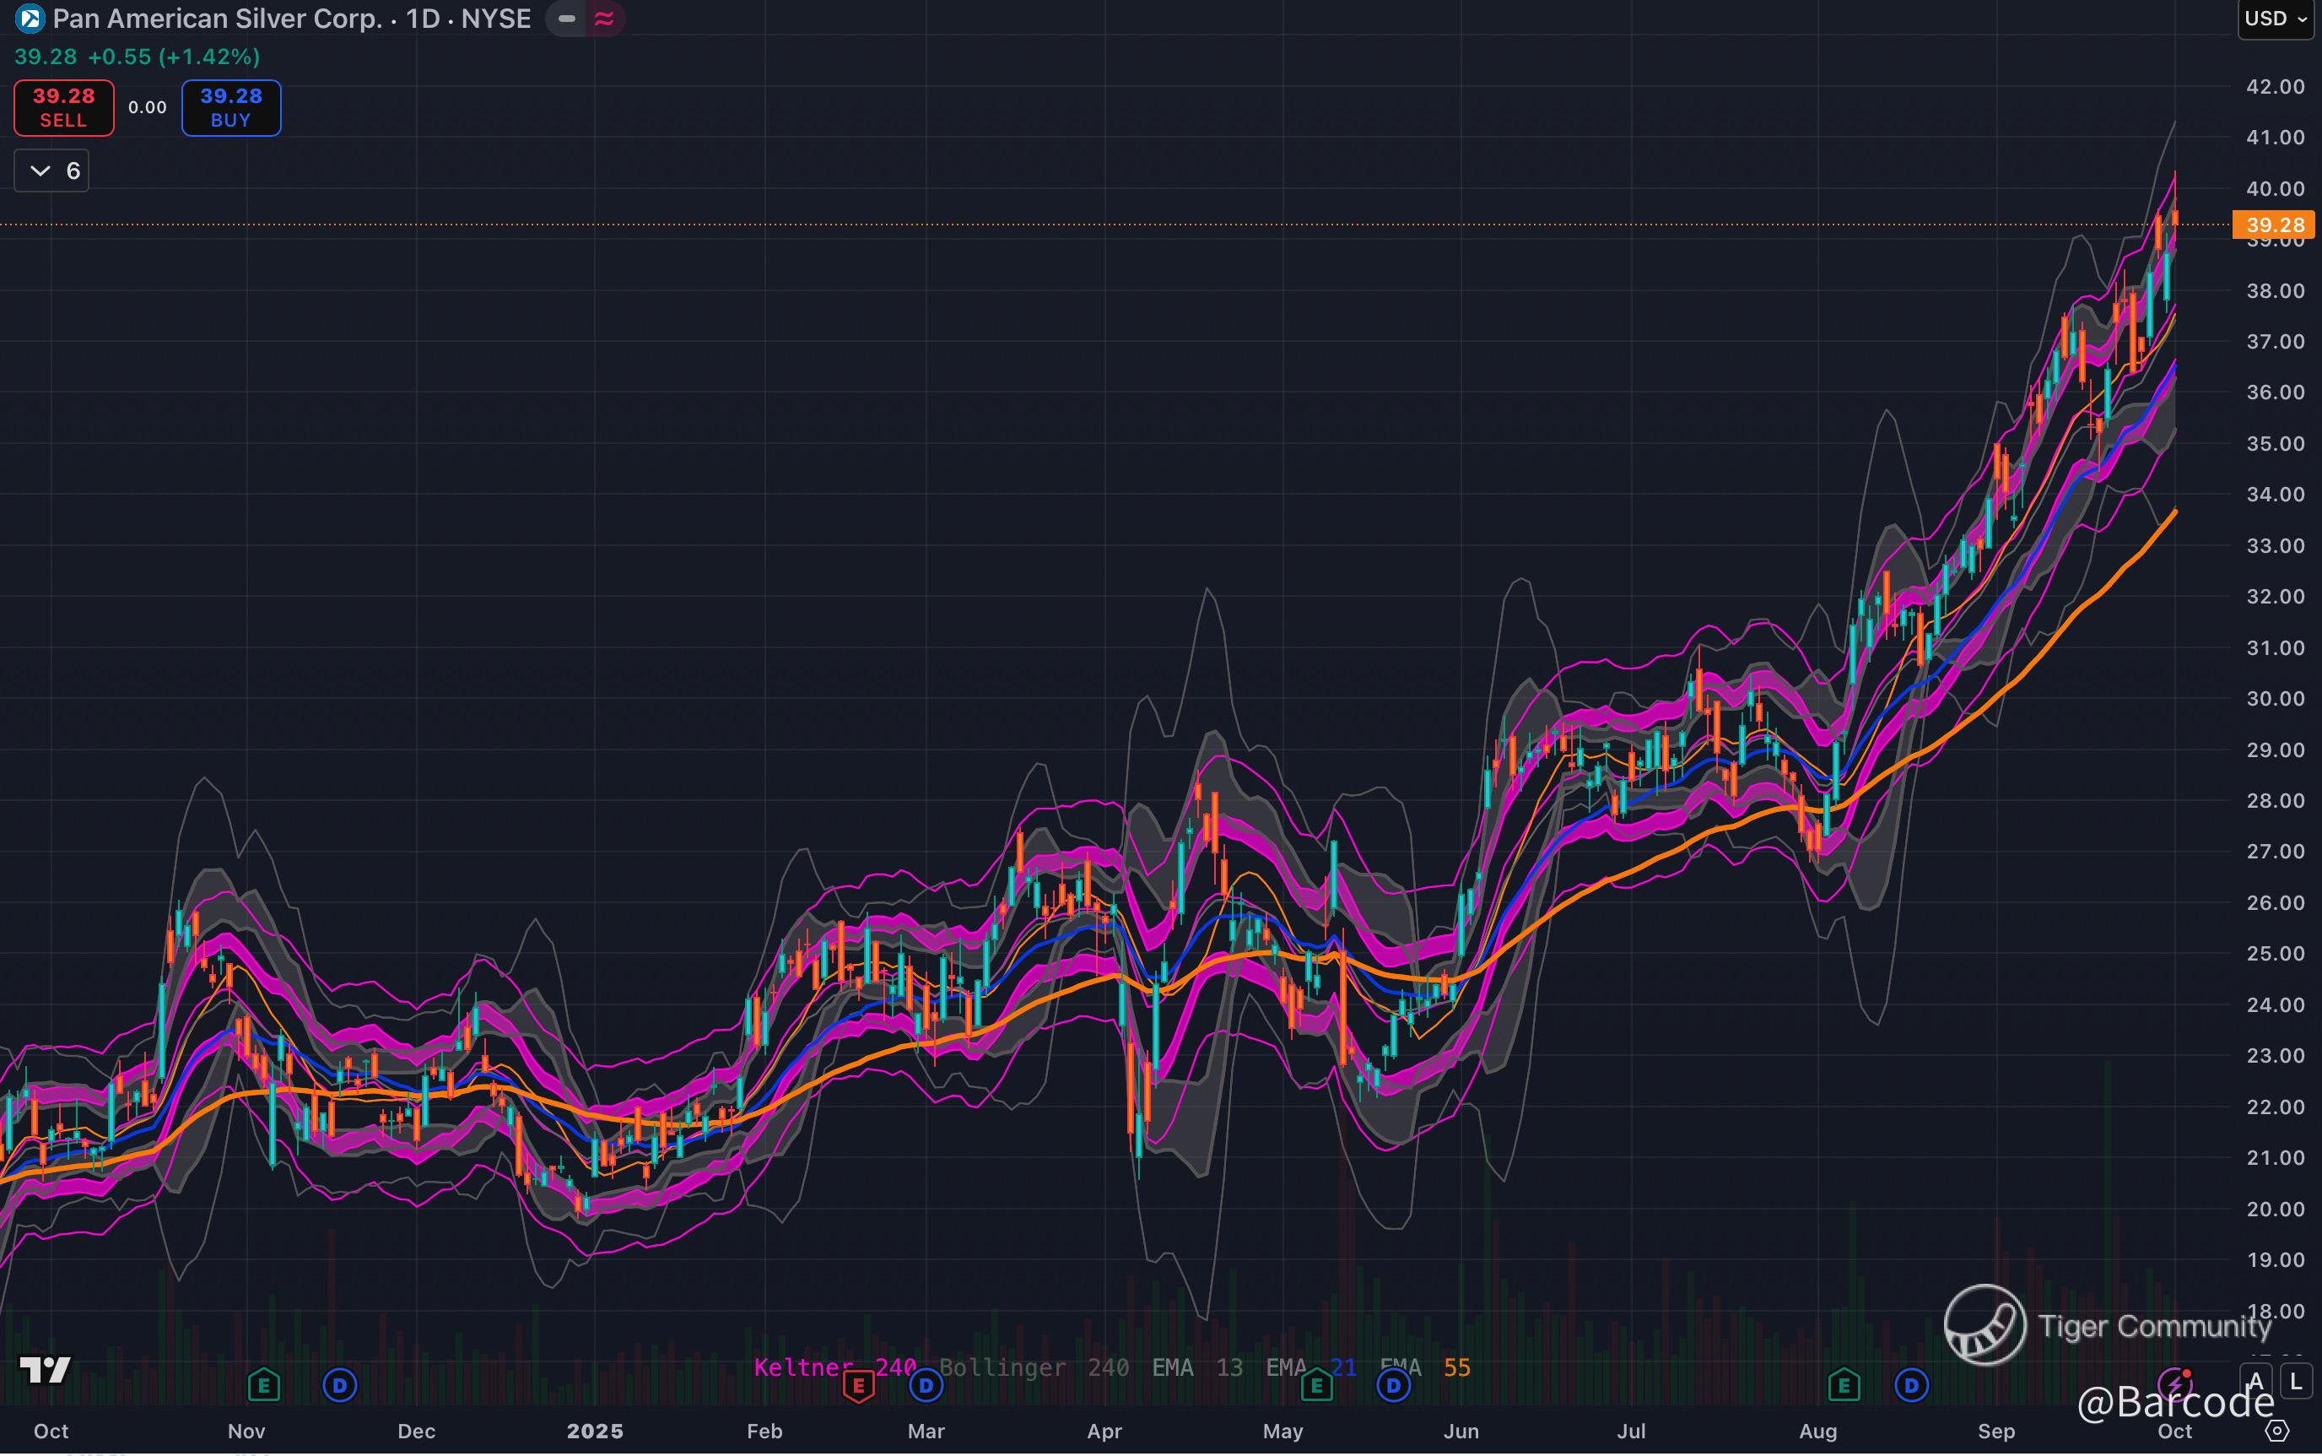The height and width of the screenshot is (1456, 2322).
Task: Click the Pan American Silver logo icon
Action: (x=30, y=19)
